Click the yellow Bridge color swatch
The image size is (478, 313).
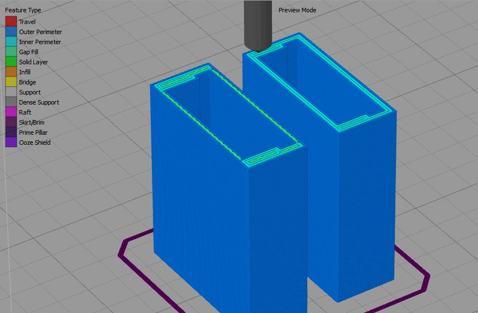(x=11, y=82)
